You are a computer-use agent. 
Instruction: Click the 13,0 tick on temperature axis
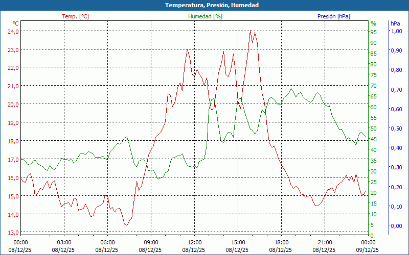coord(13,233)
